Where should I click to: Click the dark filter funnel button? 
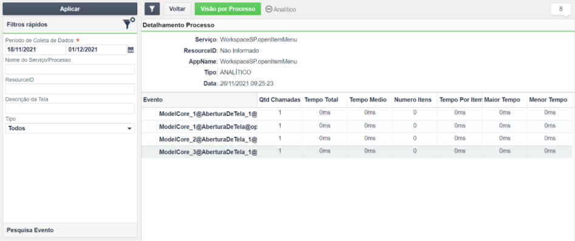(152, 8)
